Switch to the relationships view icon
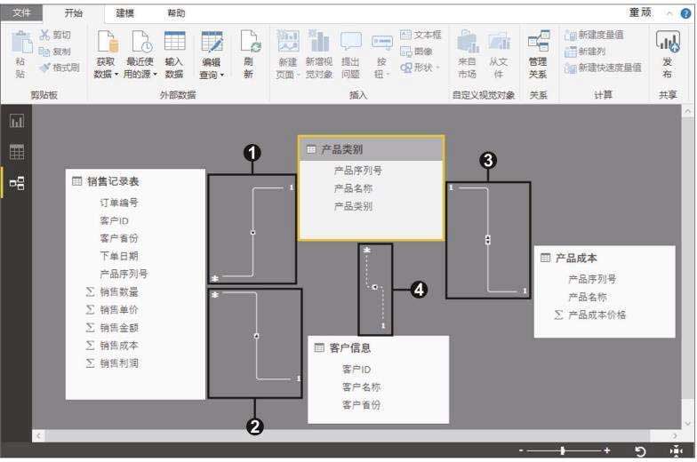 click(x=17, y=183)
